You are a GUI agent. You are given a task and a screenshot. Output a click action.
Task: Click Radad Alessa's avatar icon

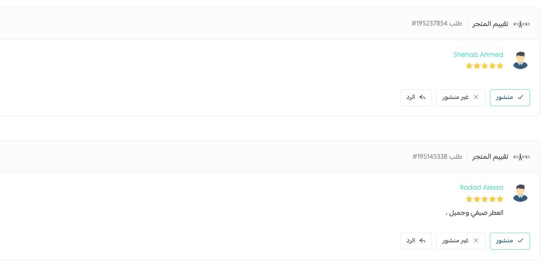point(520,193)
